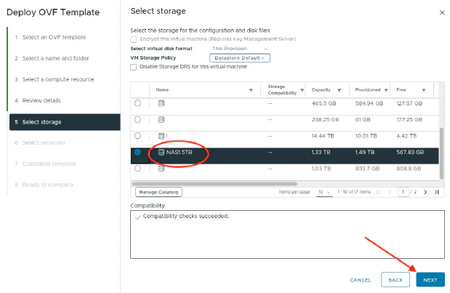The width and height of the screenshot is (450, 293).
Task: Click the 177.25 GB free value
Action: (x=409, y=120)
